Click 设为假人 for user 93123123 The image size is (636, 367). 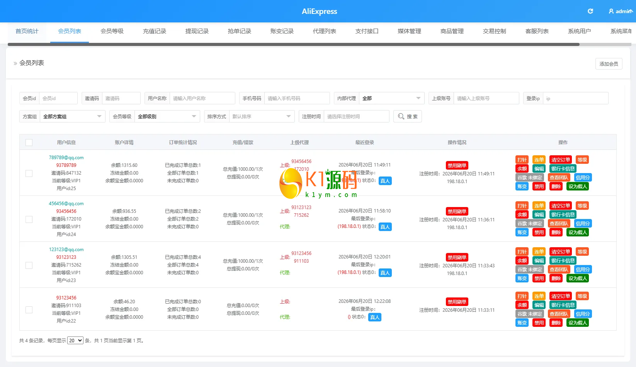578,279
